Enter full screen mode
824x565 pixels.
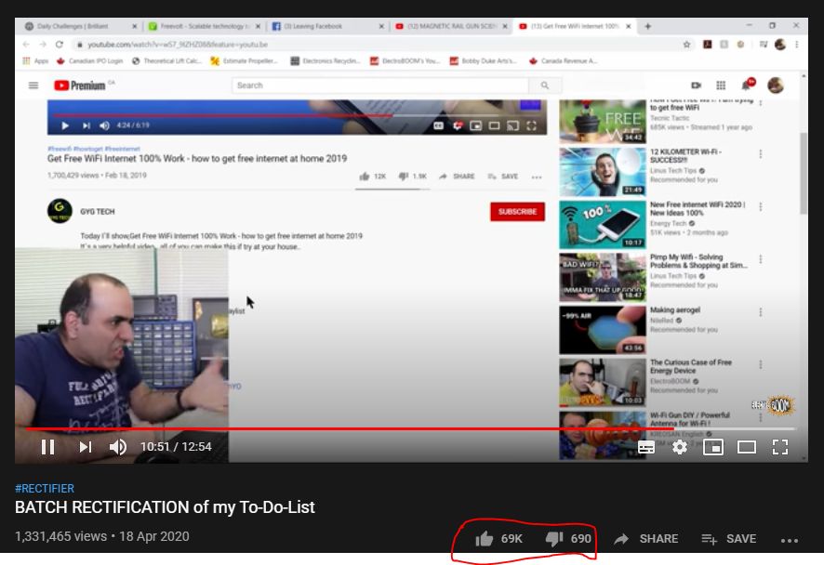[x=780, y=447]
